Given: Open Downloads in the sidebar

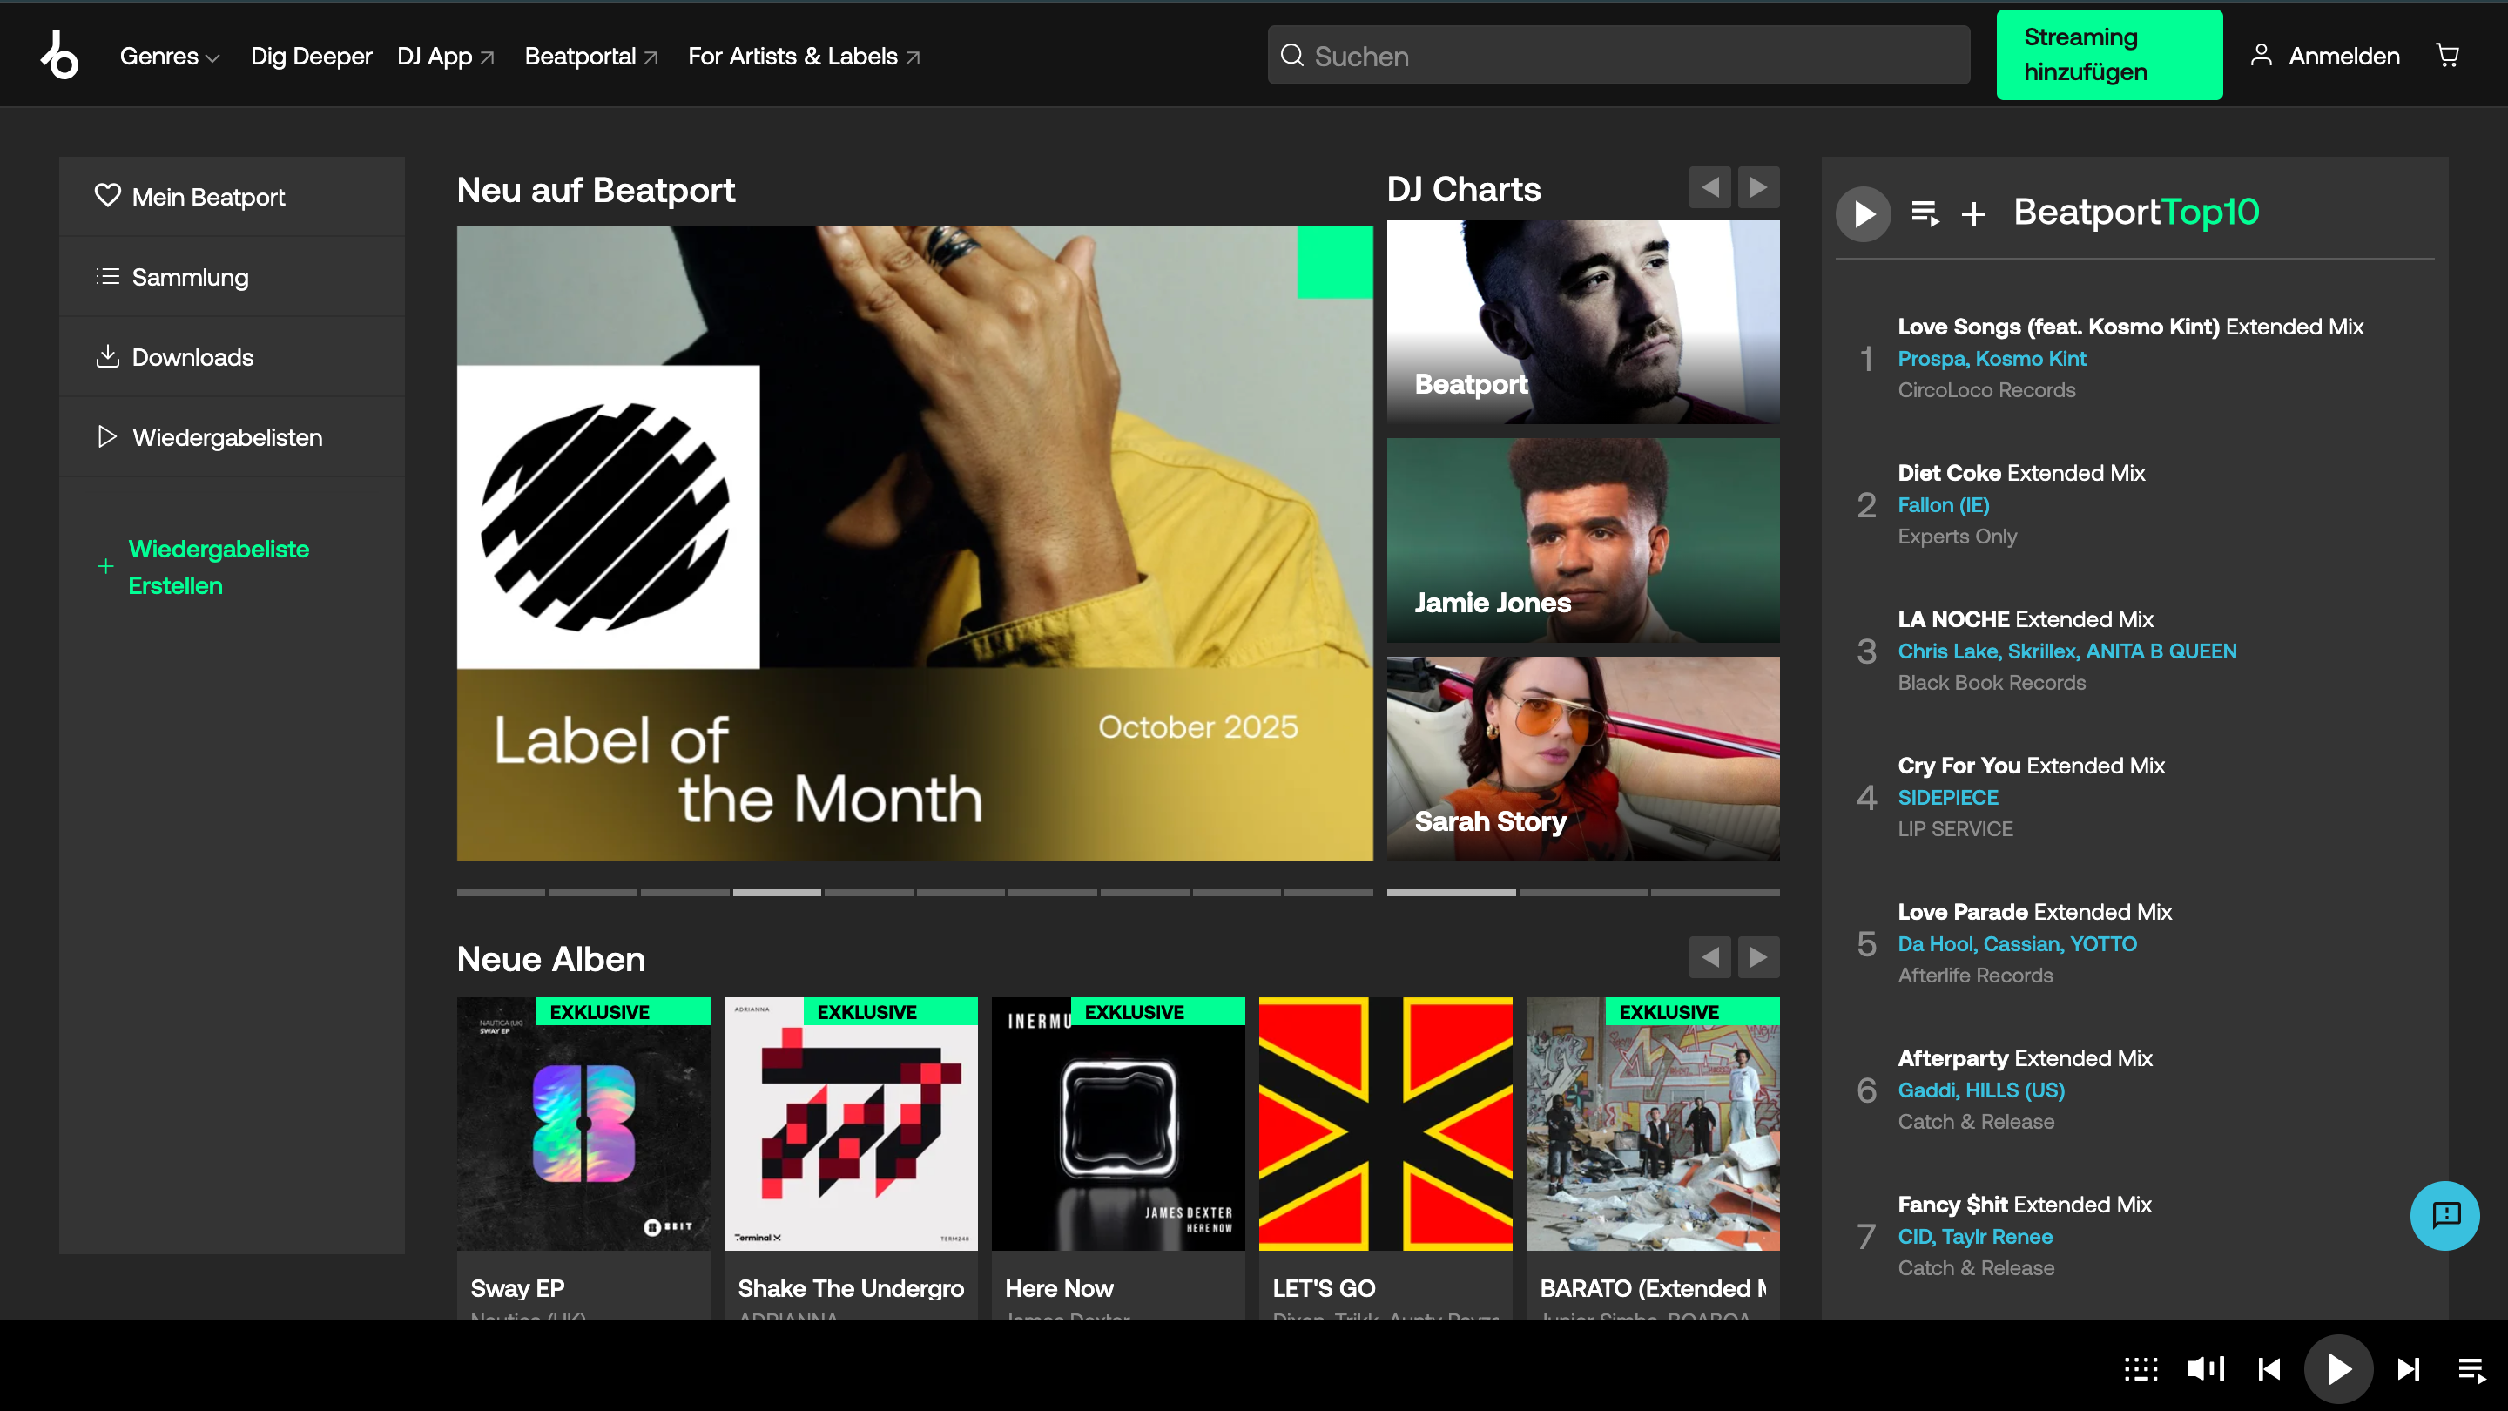Looking at the screenshot, I should click(232, 357).
